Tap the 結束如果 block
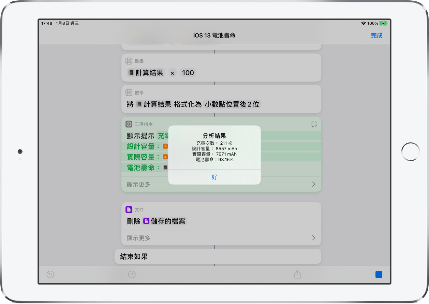This screenshot has height=304, width=429. tap(218, 256)
